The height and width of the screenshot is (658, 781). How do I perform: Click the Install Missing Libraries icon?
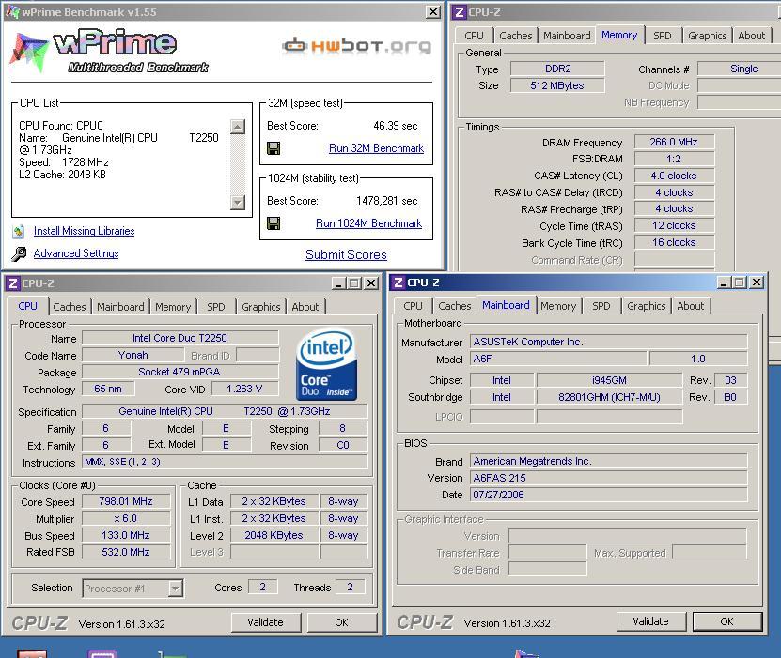19,231
